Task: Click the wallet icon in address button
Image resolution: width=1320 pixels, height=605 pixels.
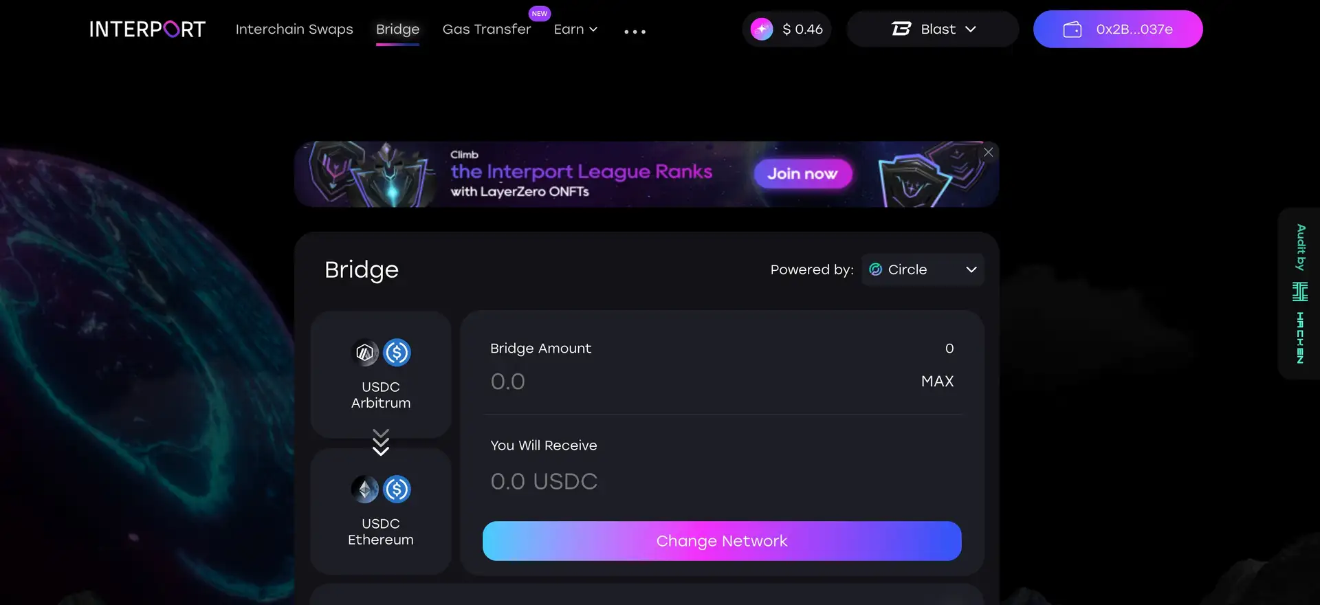Action: point(1072,30)
